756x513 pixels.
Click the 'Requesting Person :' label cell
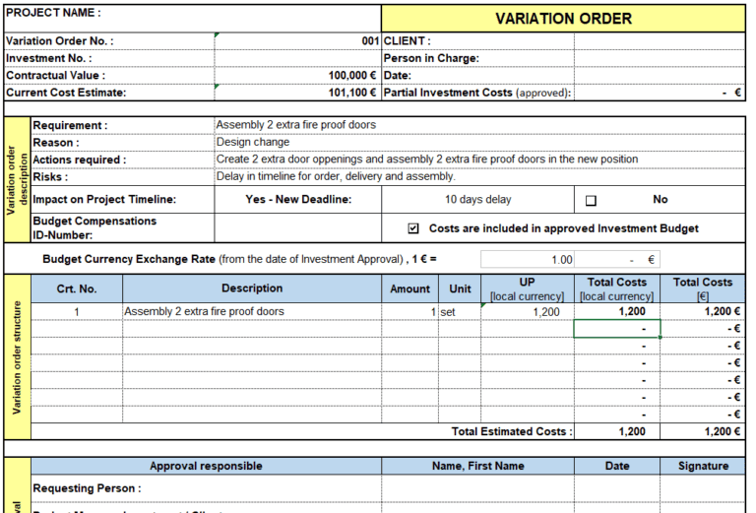click(206, 488)
